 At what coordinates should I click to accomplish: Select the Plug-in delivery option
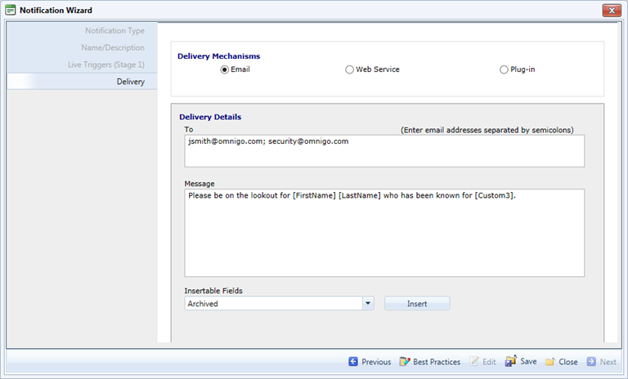[504, 70]
